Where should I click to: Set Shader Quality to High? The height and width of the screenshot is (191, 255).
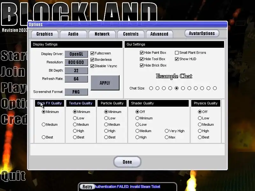137,137
